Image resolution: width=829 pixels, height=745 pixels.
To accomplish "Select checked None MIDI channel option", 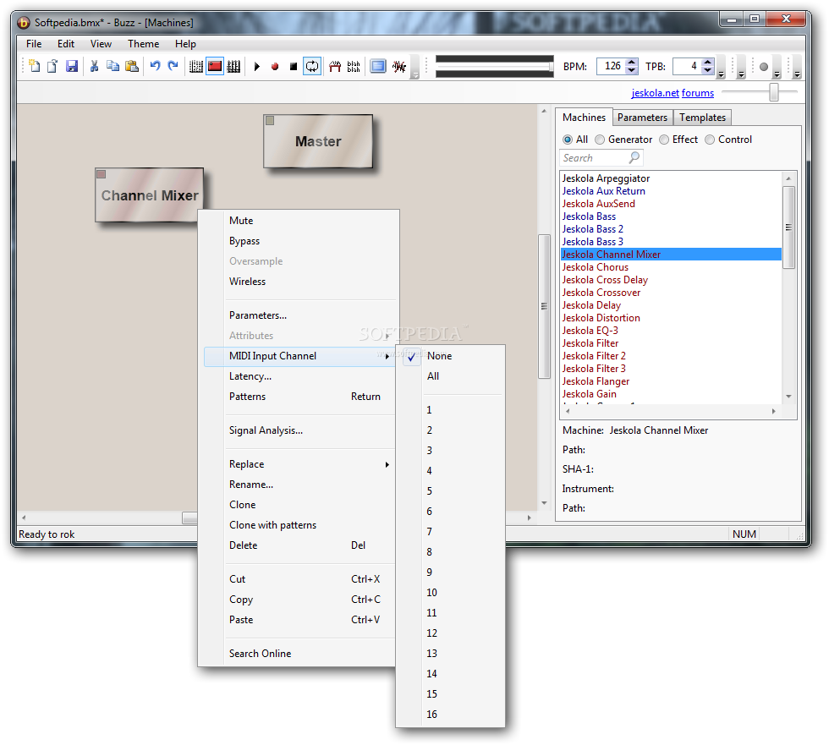I will (x=450, y=356).
